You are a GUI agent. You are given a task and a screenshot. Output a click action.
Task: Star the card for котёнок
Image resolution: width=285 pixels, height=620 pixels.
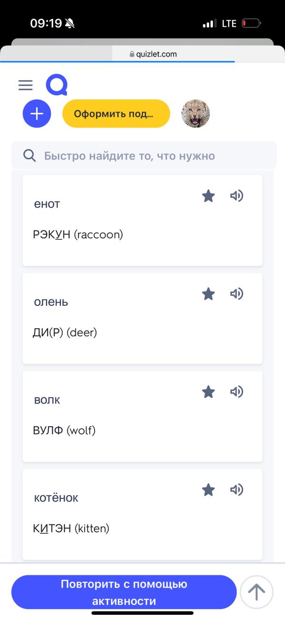coord(208,490)
